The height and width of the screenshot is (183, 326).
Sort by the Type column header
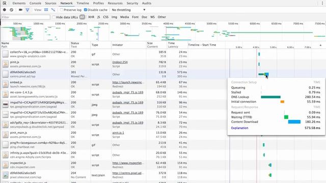(101, 45)
